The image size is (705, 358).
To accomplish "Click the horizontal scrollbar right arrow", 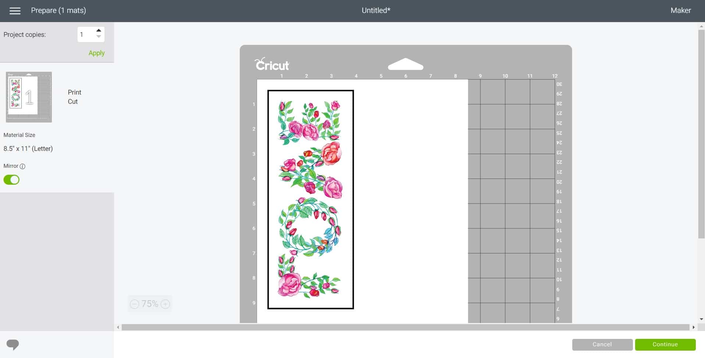I will 694,327.
